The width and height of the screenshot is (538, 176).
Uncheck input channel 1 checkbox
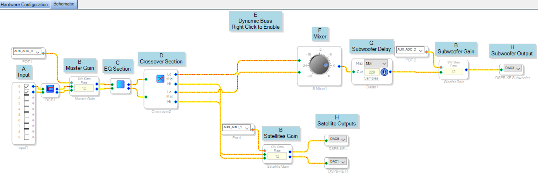pyautogui.click(x=27, y=92)
